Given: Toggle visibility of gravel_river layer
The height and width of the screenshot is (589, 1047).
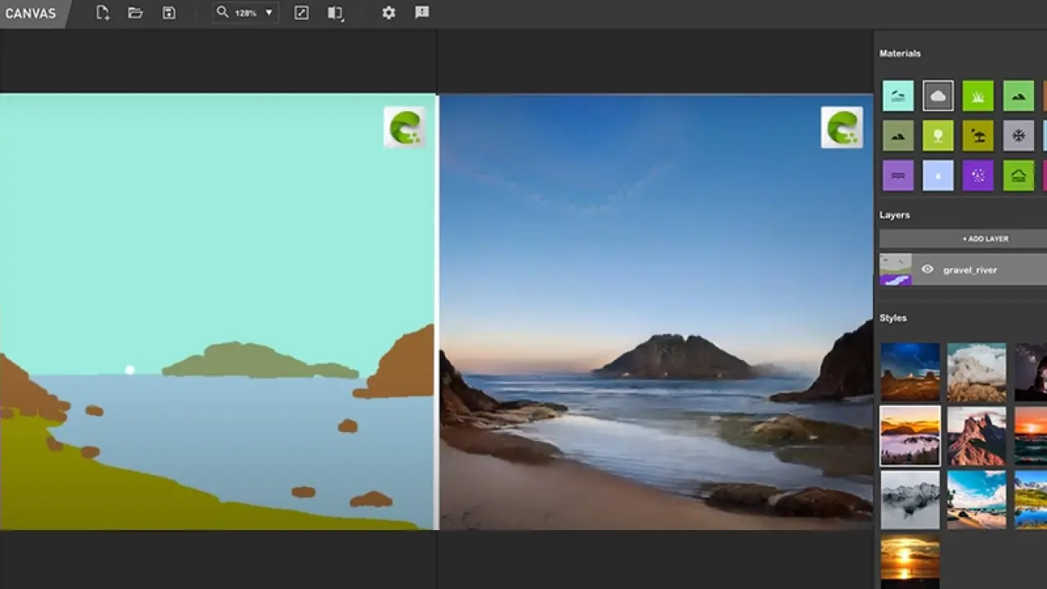Looking at the screenshot, I should click(x=927, y=269).
